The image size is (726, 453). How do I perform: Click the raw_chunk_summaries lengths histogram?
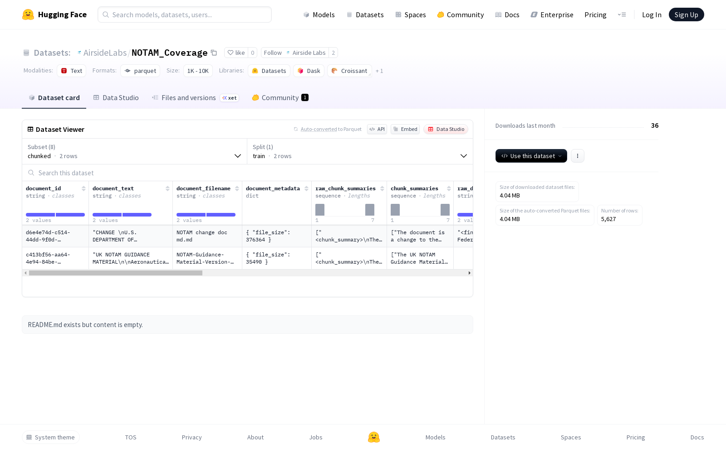pyautogui.click(x=345, y=210)
